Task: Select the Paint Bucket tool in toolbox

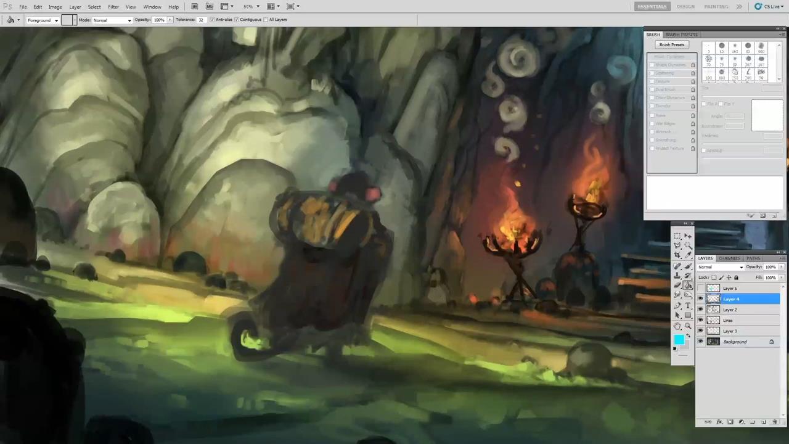Action: [x=688, y=284]
